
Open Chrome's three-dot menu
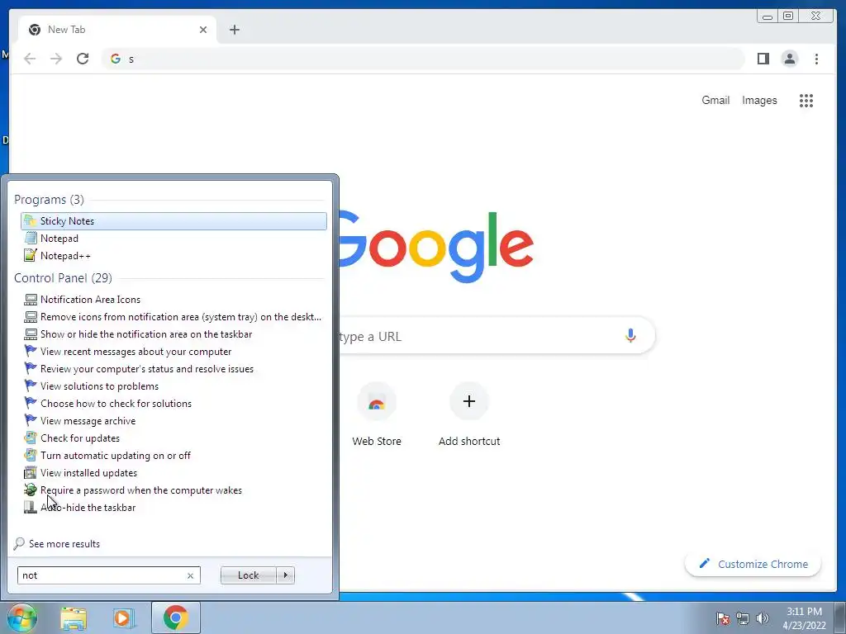coord(816,59)
